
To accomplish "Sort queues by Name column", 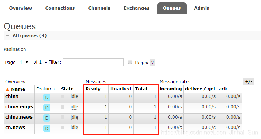I will (18, 89).
